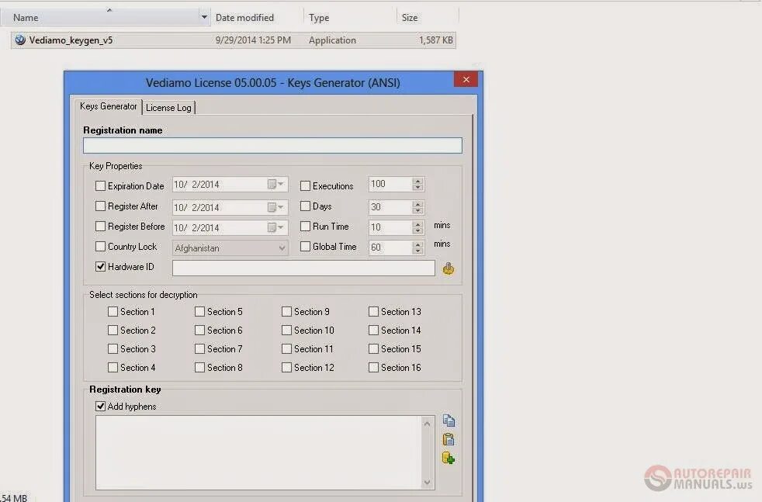This screenshot has height=502, width=762.
Task: Check the Section 8 box
Action: (199, 367)
